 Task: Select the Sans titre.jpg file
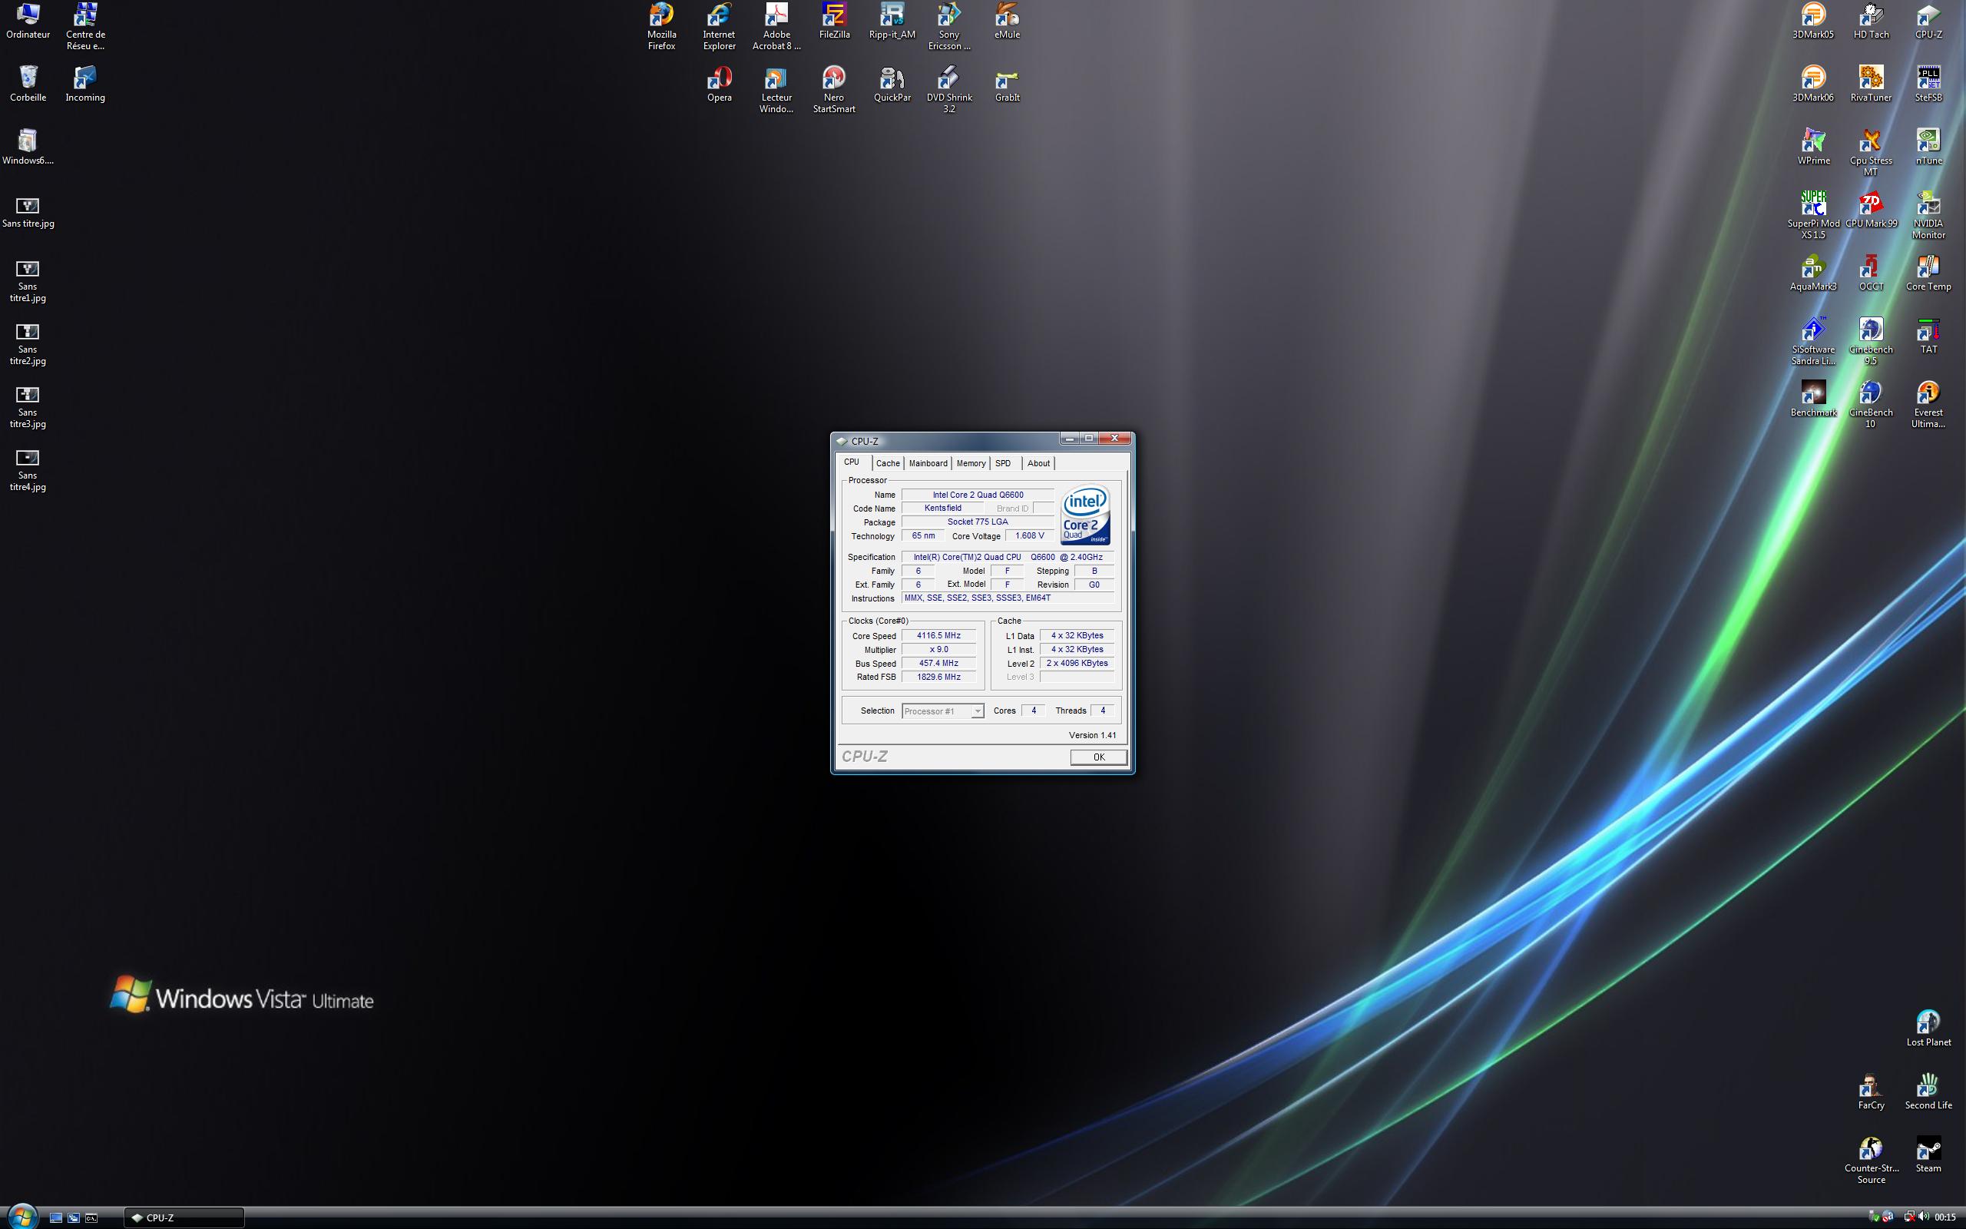[28, 212]
